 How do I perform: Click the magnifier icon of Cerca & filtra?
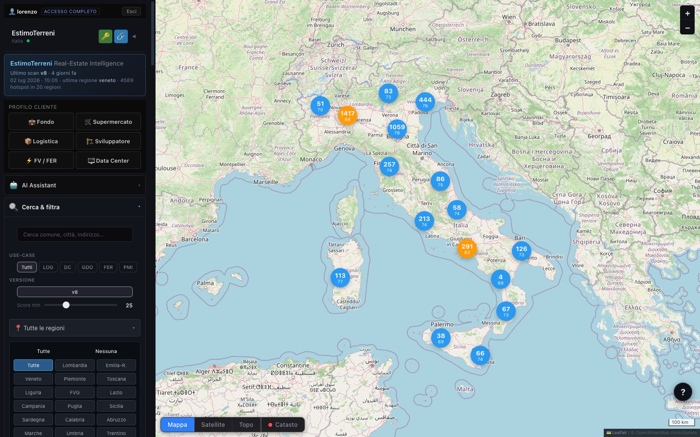14,207
